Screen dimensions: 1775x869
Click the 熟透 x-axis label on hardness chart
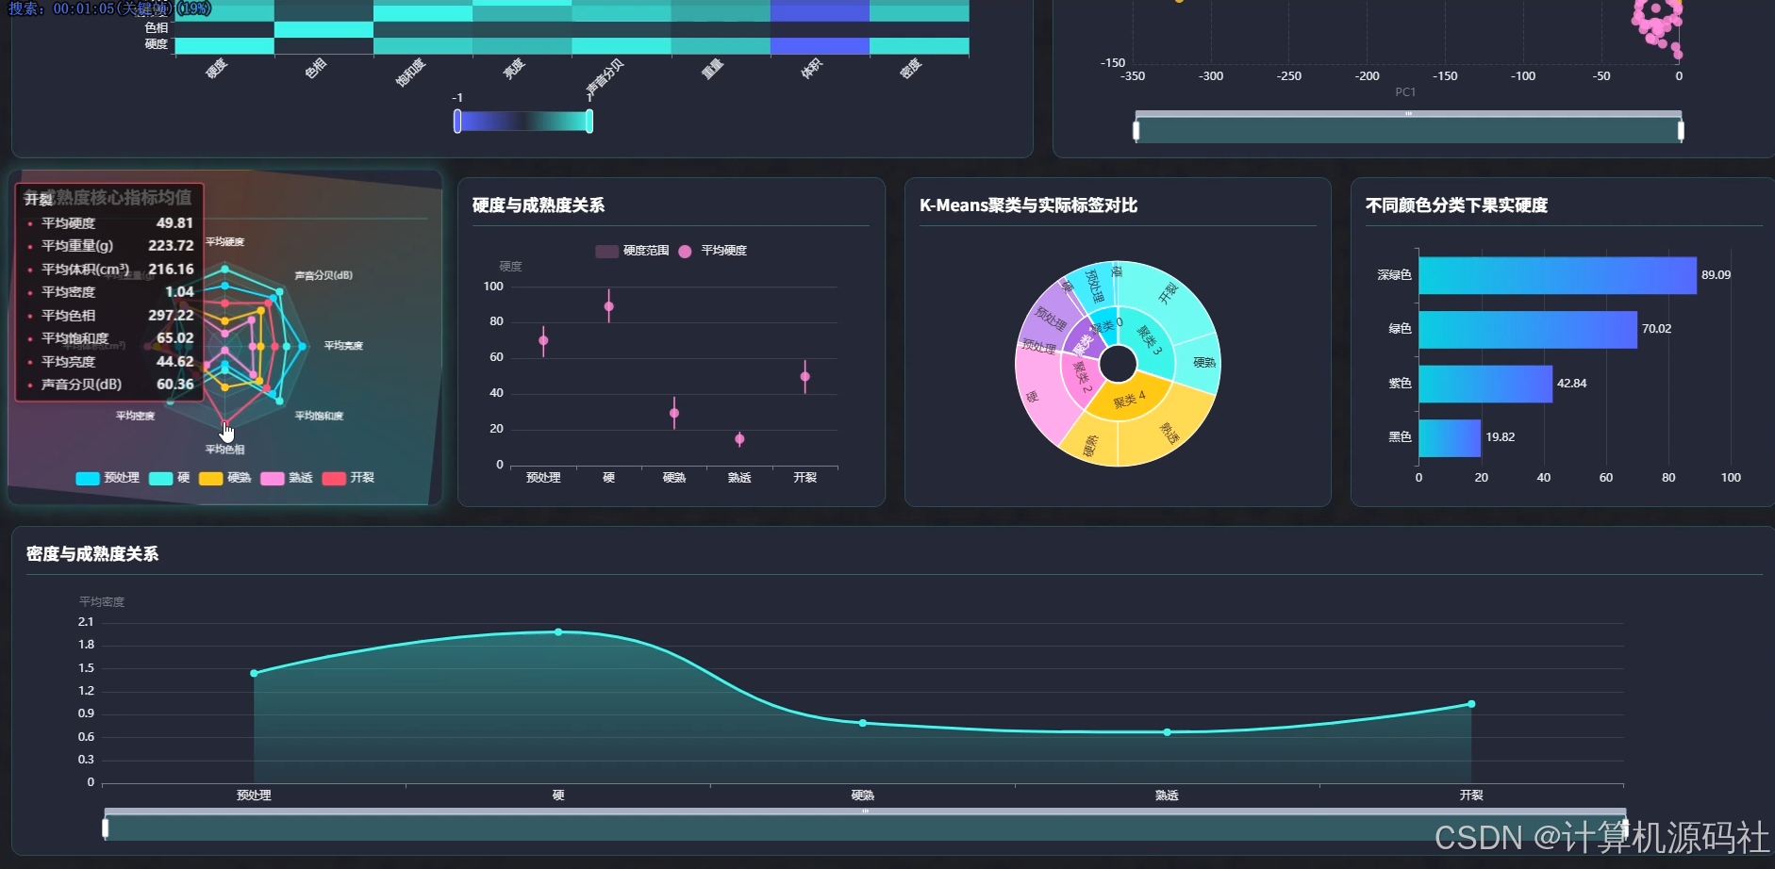(739, 478)
